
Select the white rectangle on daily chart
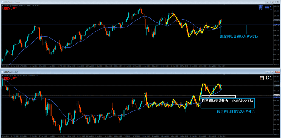218,95
